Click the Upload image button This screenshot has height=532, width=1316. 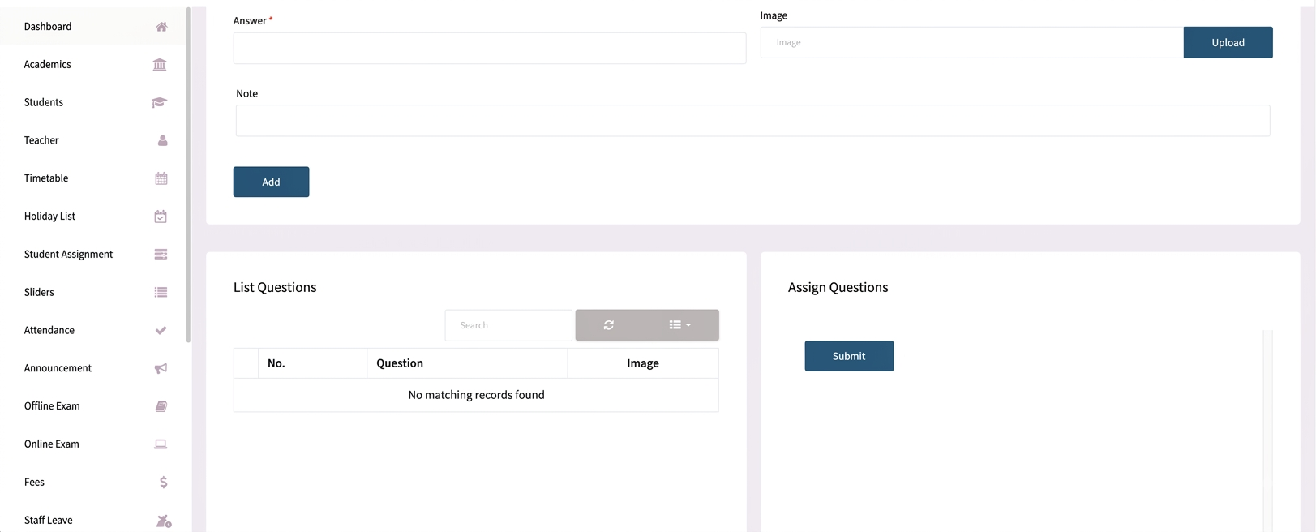(x=1228, y=42)
